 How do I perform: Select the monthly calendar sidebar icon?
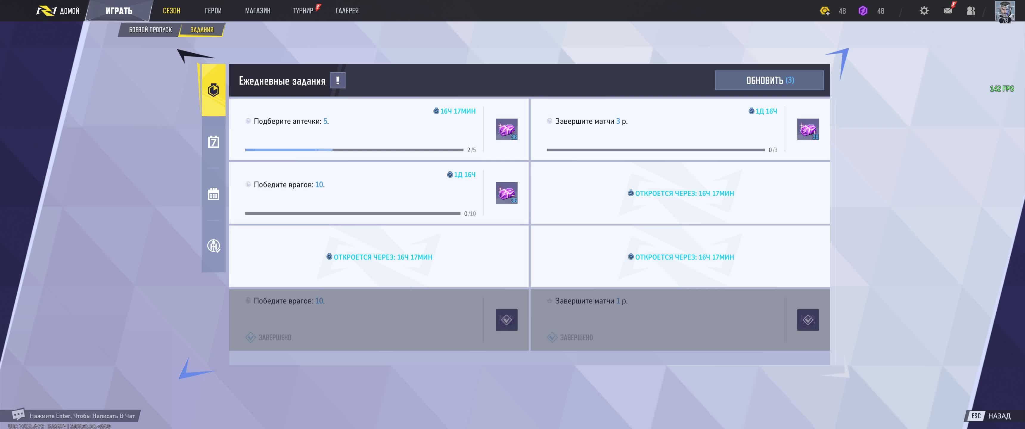click(x=213, y=194)
